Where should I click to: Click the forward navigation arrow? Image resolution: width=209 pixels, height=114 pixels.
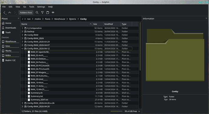[x=15, y=13]
